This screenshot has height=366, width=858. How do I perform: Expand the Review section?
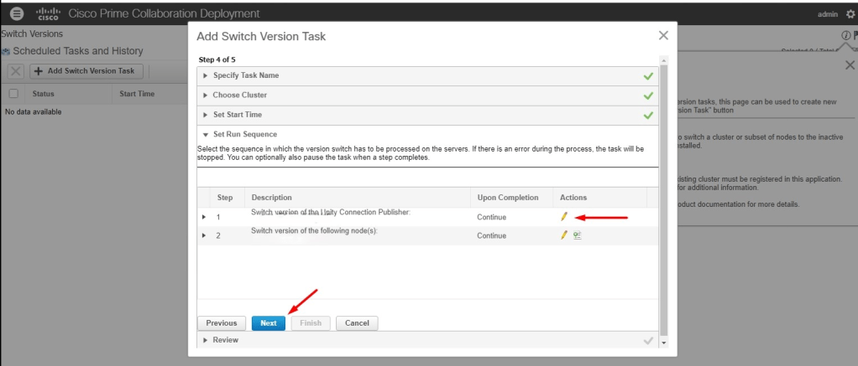click(x=206, y=340)
